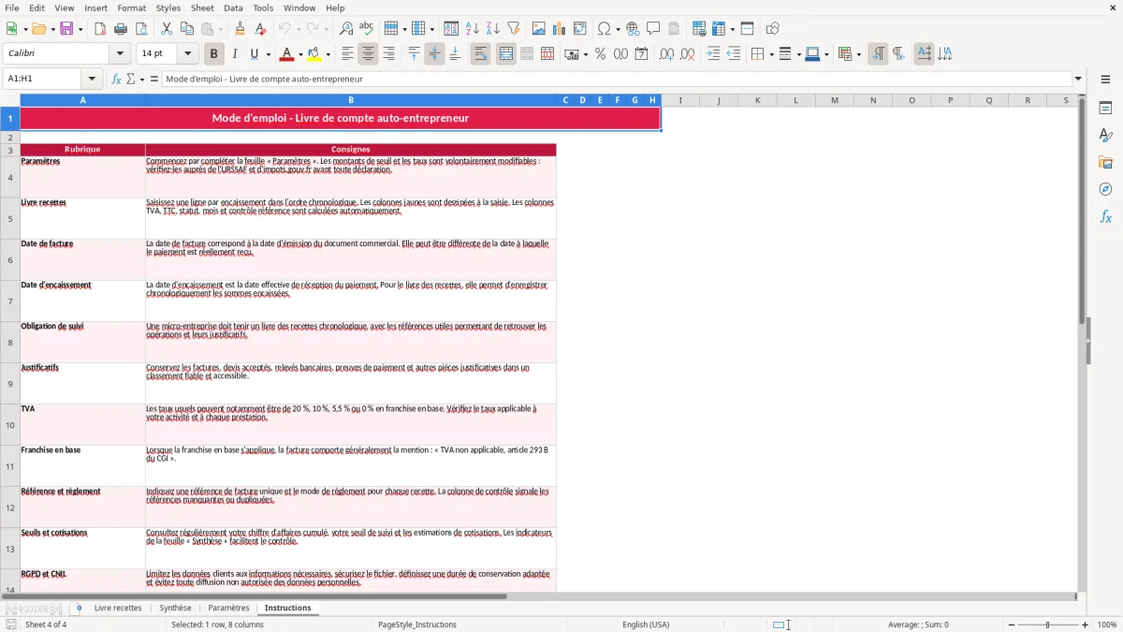Screen dimensions: 1123x632
Task: Align cell text to the left
Action: coord(347,54)
